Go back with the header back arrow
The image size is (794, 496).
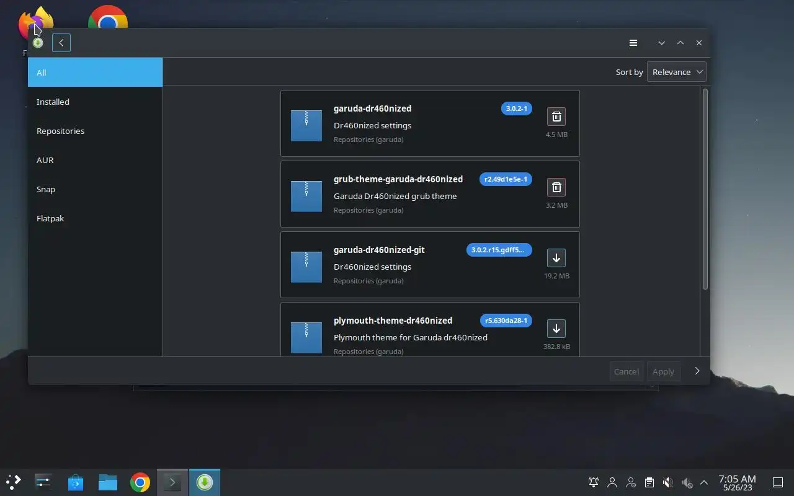tap(61, 43)
